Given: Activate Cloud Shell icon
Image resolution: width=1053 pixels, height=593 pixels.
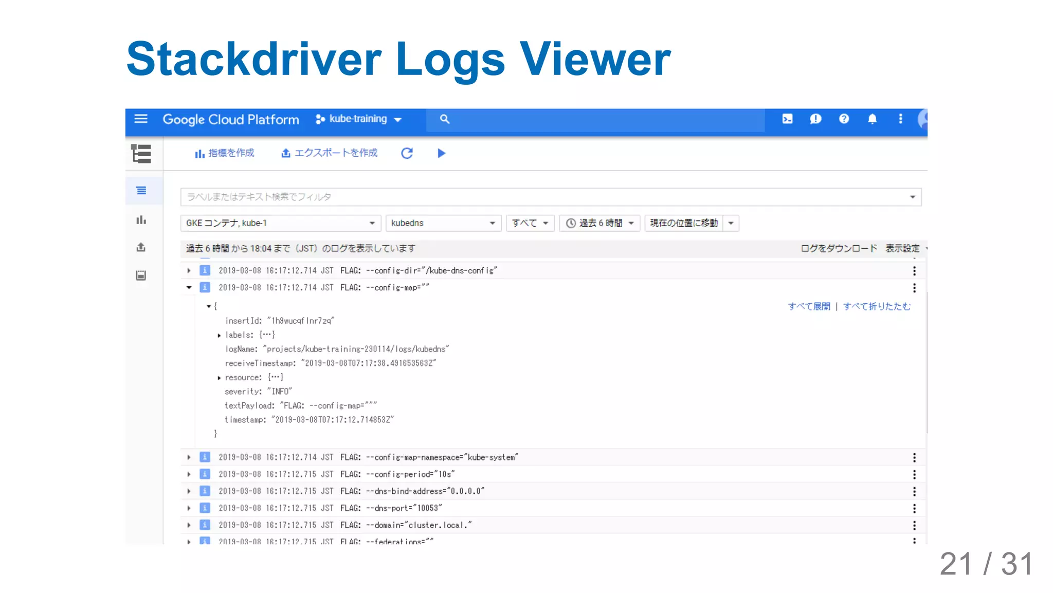Looking at the screenshot, I should 787,119.
